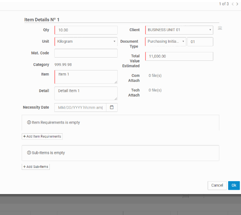Image resolution: width=241 pixels, height=215 pixels.
Task: Click the Document Type number field 01
Action: [x=200, y=41]
